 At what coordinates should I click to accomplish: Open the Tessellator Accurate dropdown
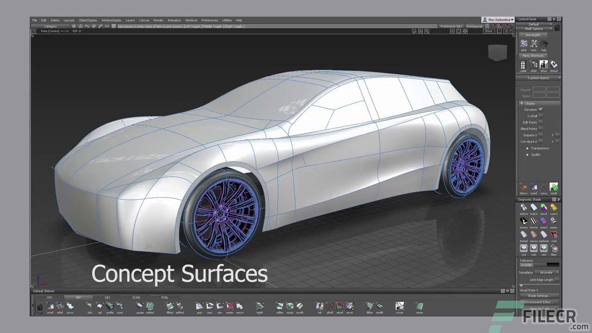click(x=547, y=272)
